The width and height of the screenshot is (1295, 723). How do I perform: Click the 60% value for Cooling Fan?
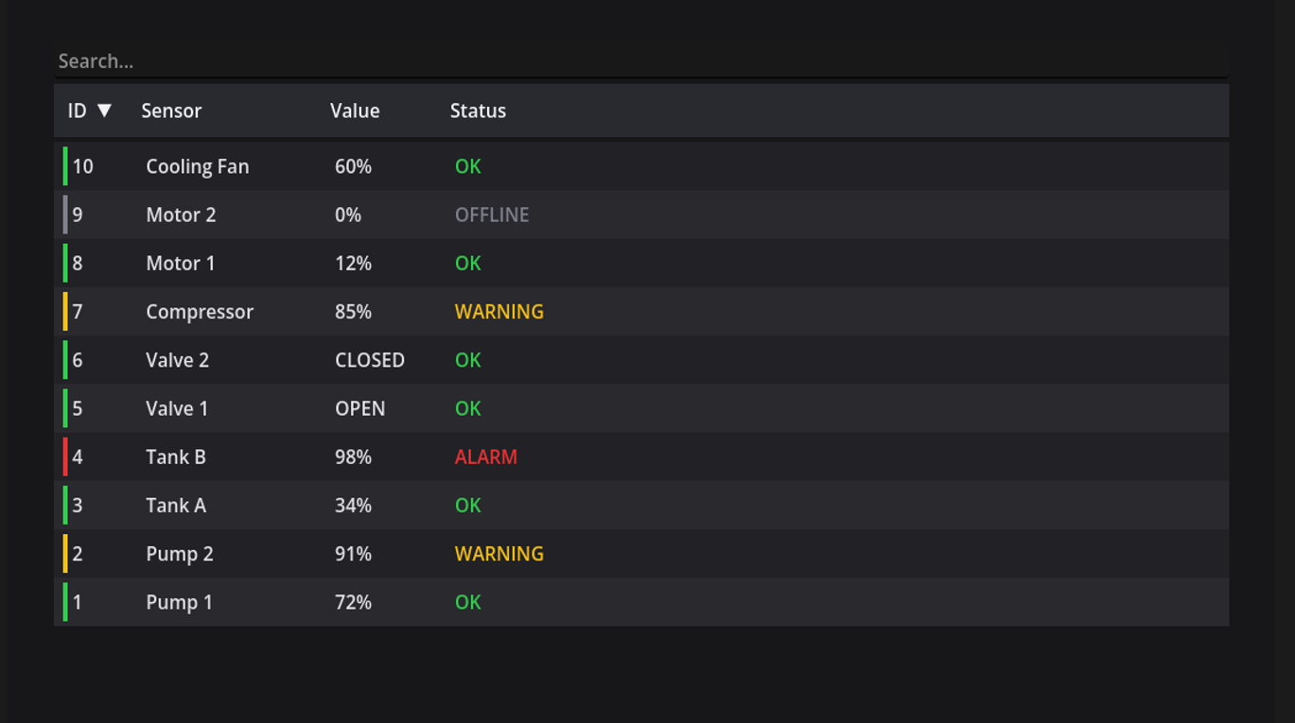(x=353, y=166)
